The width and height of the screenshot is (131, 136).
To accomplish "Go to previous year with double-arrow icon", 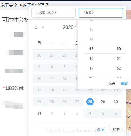I will pos(36,28).
